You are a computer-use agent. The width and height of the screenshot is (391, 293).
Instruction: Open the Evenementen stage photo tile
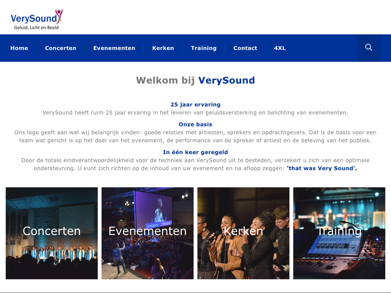[x=147, y=233]
